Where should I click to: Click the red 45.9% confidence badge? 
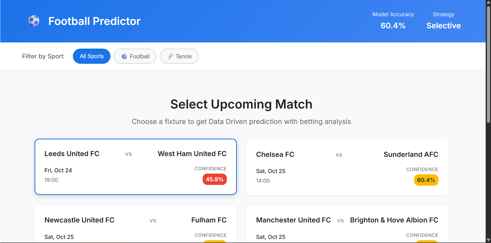click(x=214, y=179)
